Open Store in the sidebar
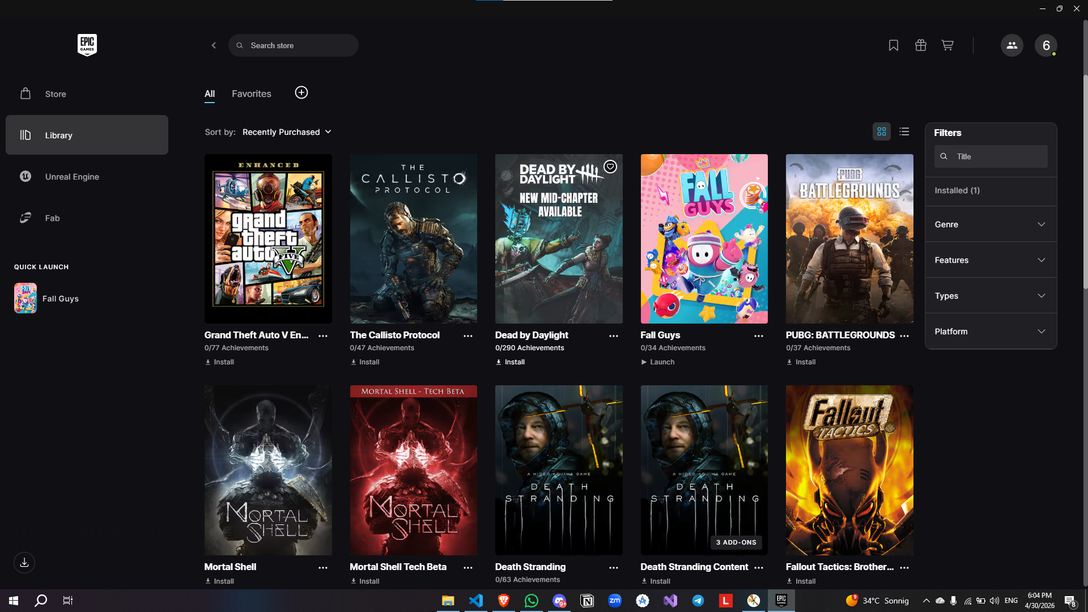 (x=87, y=94)
